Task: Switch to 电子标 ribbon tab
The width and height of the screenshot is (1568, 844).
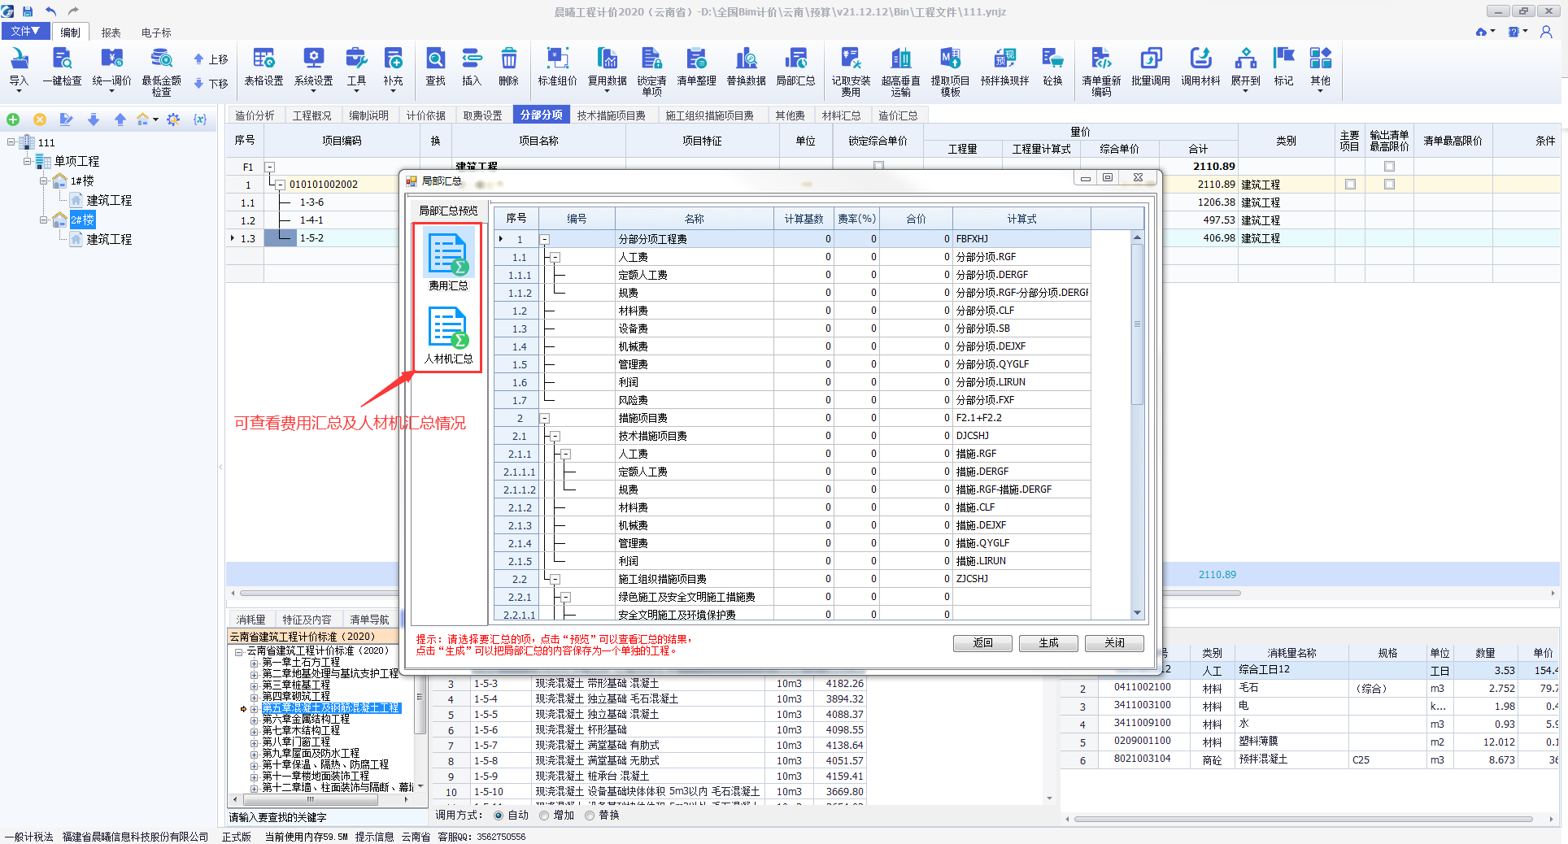Action: (156, 33)
